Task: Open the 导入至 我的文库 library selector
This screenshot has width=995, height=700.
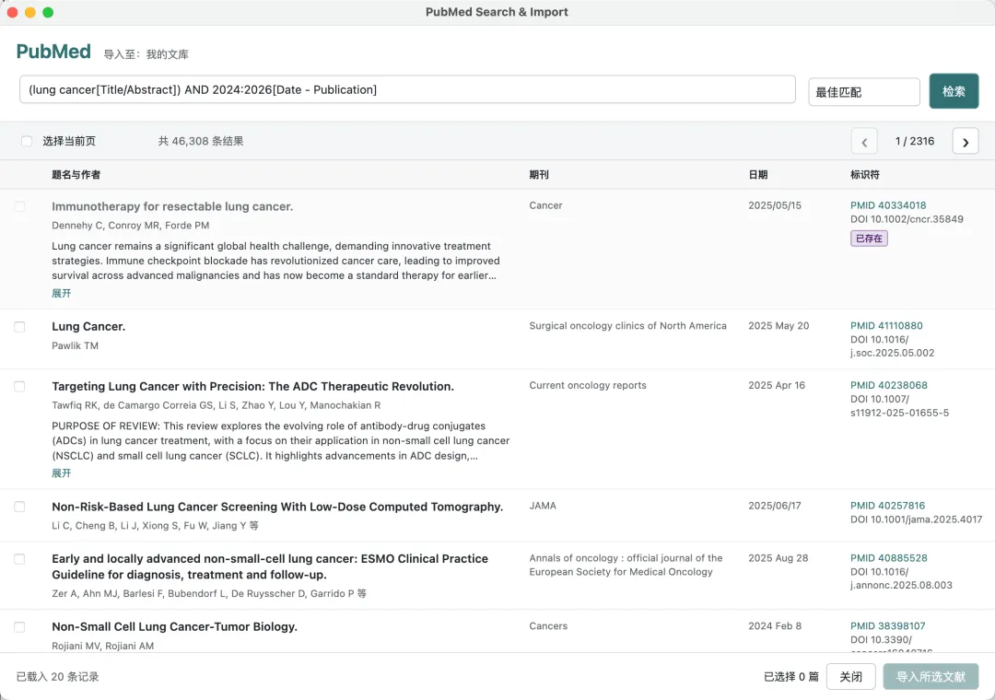Action: (146, 54)
